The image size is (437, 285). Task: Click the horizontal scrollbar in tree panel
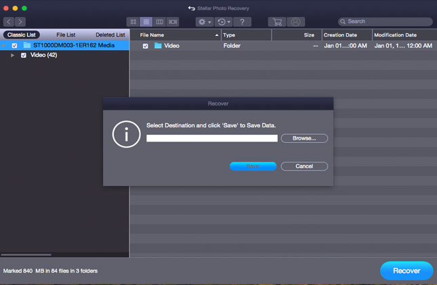click(26, 255)
